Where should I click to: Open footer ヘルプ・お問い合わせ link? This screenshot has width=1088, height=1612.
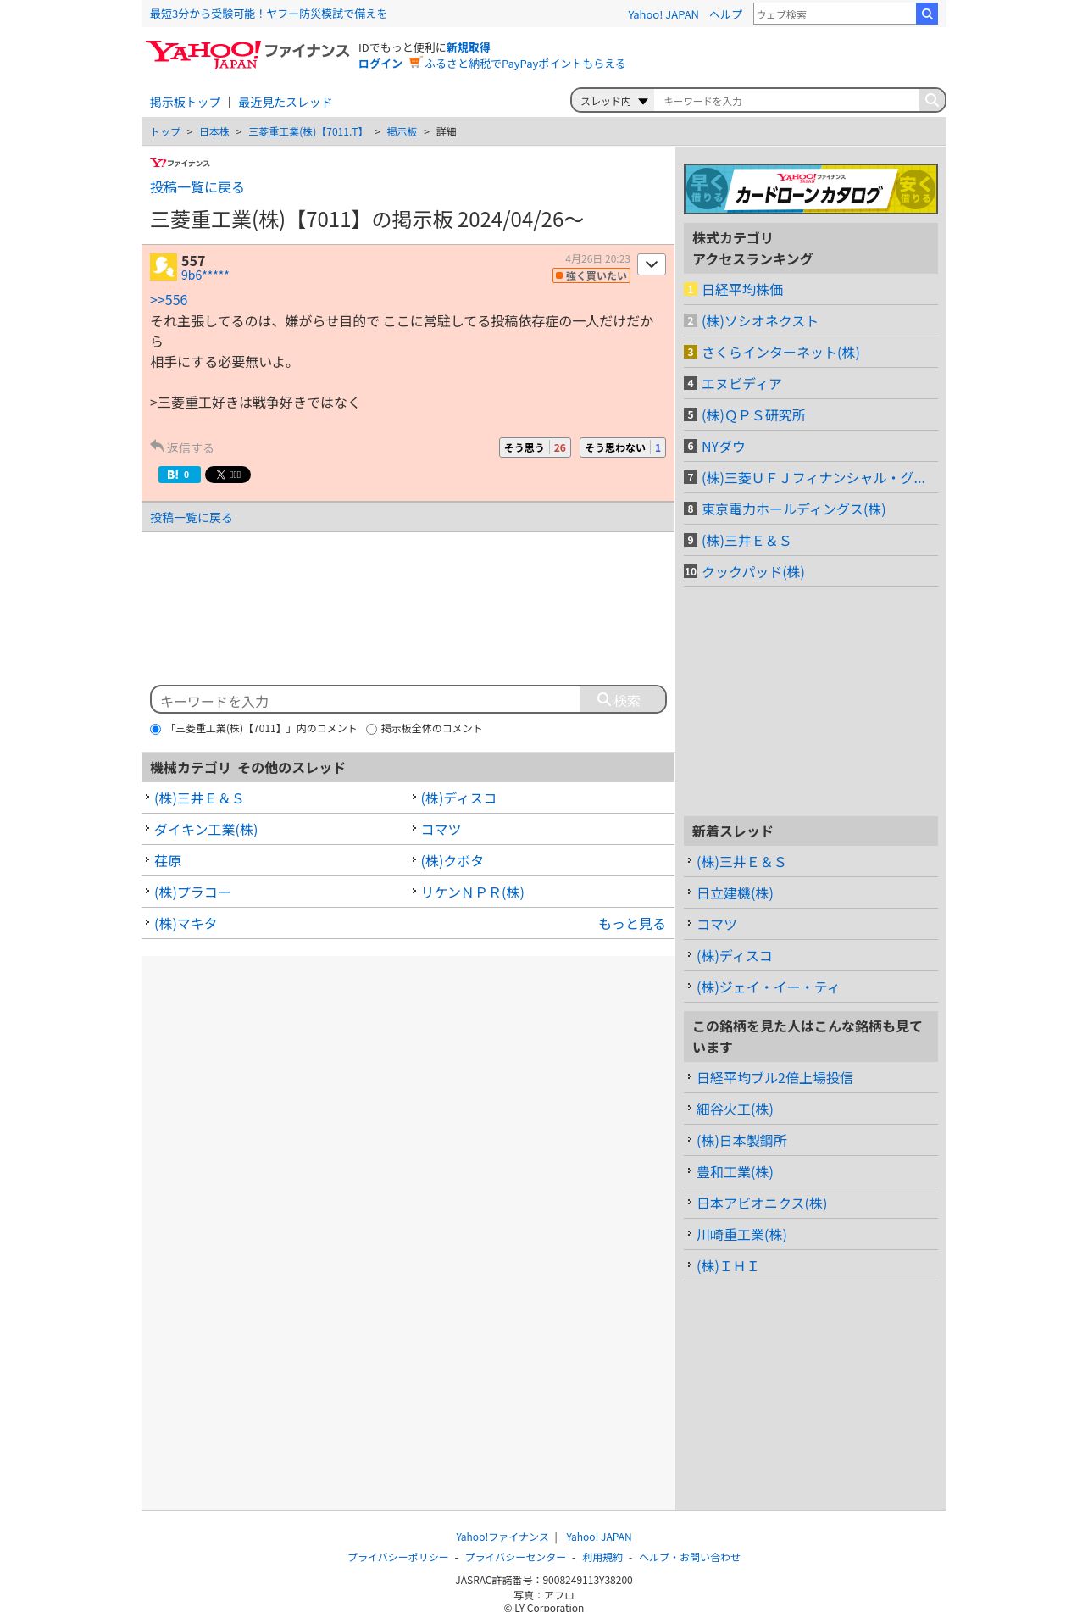point(690,1557)
